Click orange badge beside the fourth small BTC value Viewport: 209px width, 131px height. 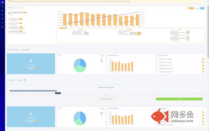click(21, 31)
